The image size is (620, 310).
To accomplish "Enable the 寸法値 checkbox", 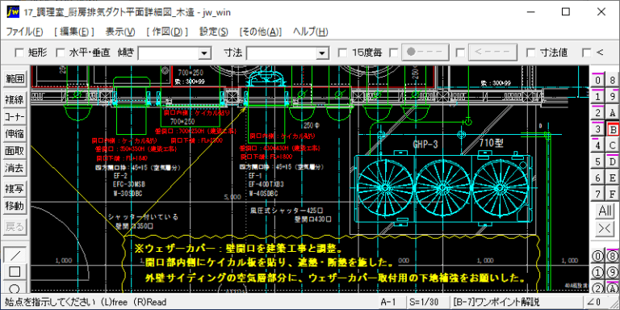I will pos(531,52).
